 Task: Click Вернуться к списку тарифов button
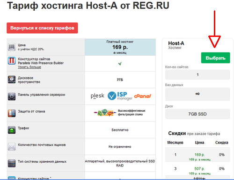point(42,28)
